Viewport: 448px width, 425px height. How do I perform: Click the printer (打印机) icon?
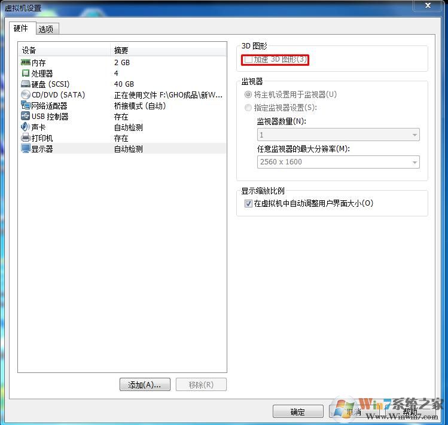(x=26, y=137)
